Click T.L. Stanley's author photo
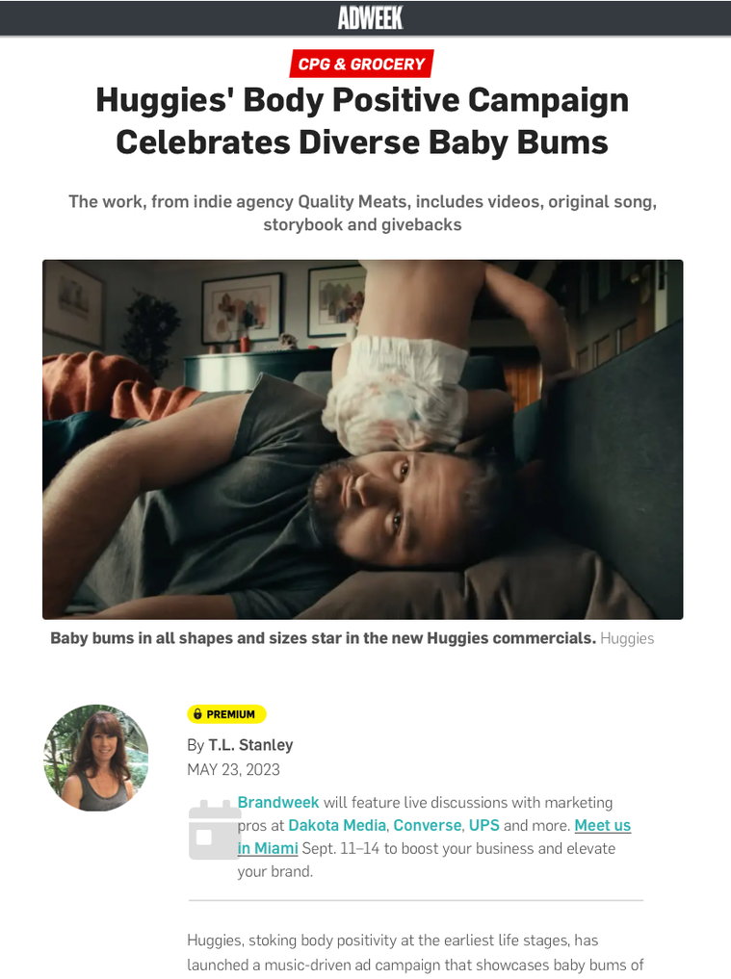731x979 pixels. (96, 758)
